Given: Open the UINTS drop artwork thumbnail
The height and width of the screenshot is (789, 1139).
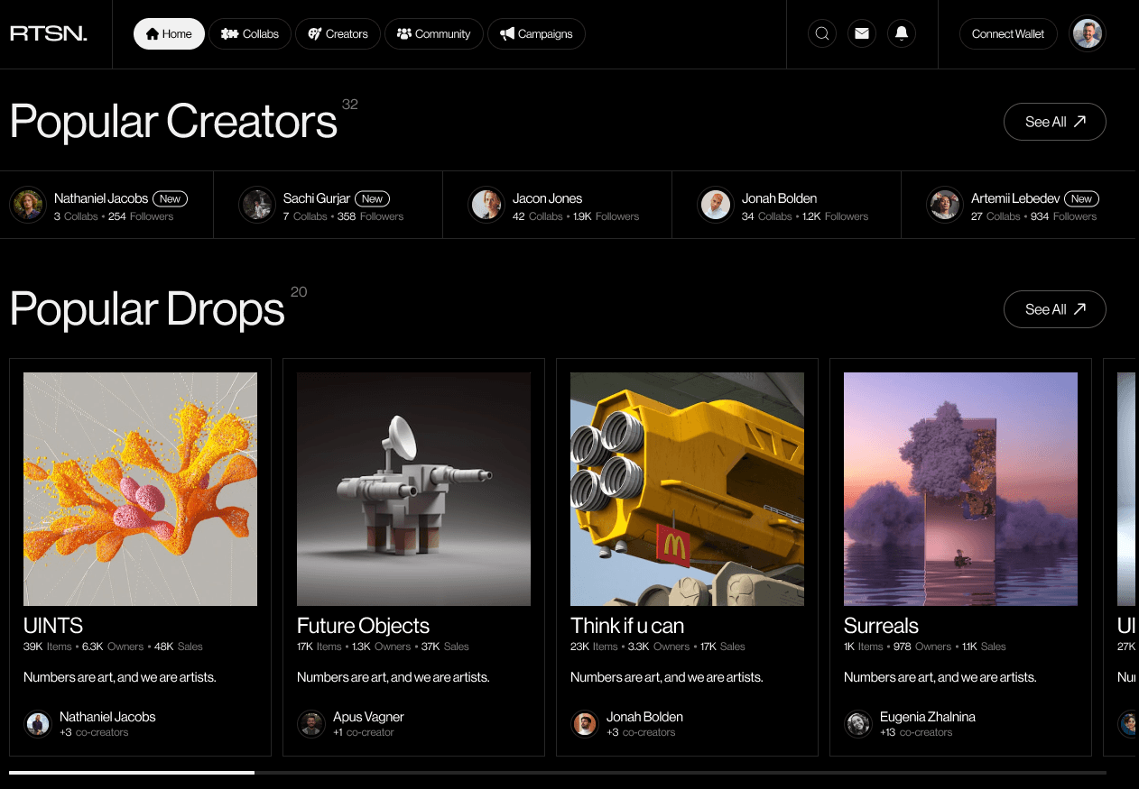Looking at the screenshot, I should 140,489.
